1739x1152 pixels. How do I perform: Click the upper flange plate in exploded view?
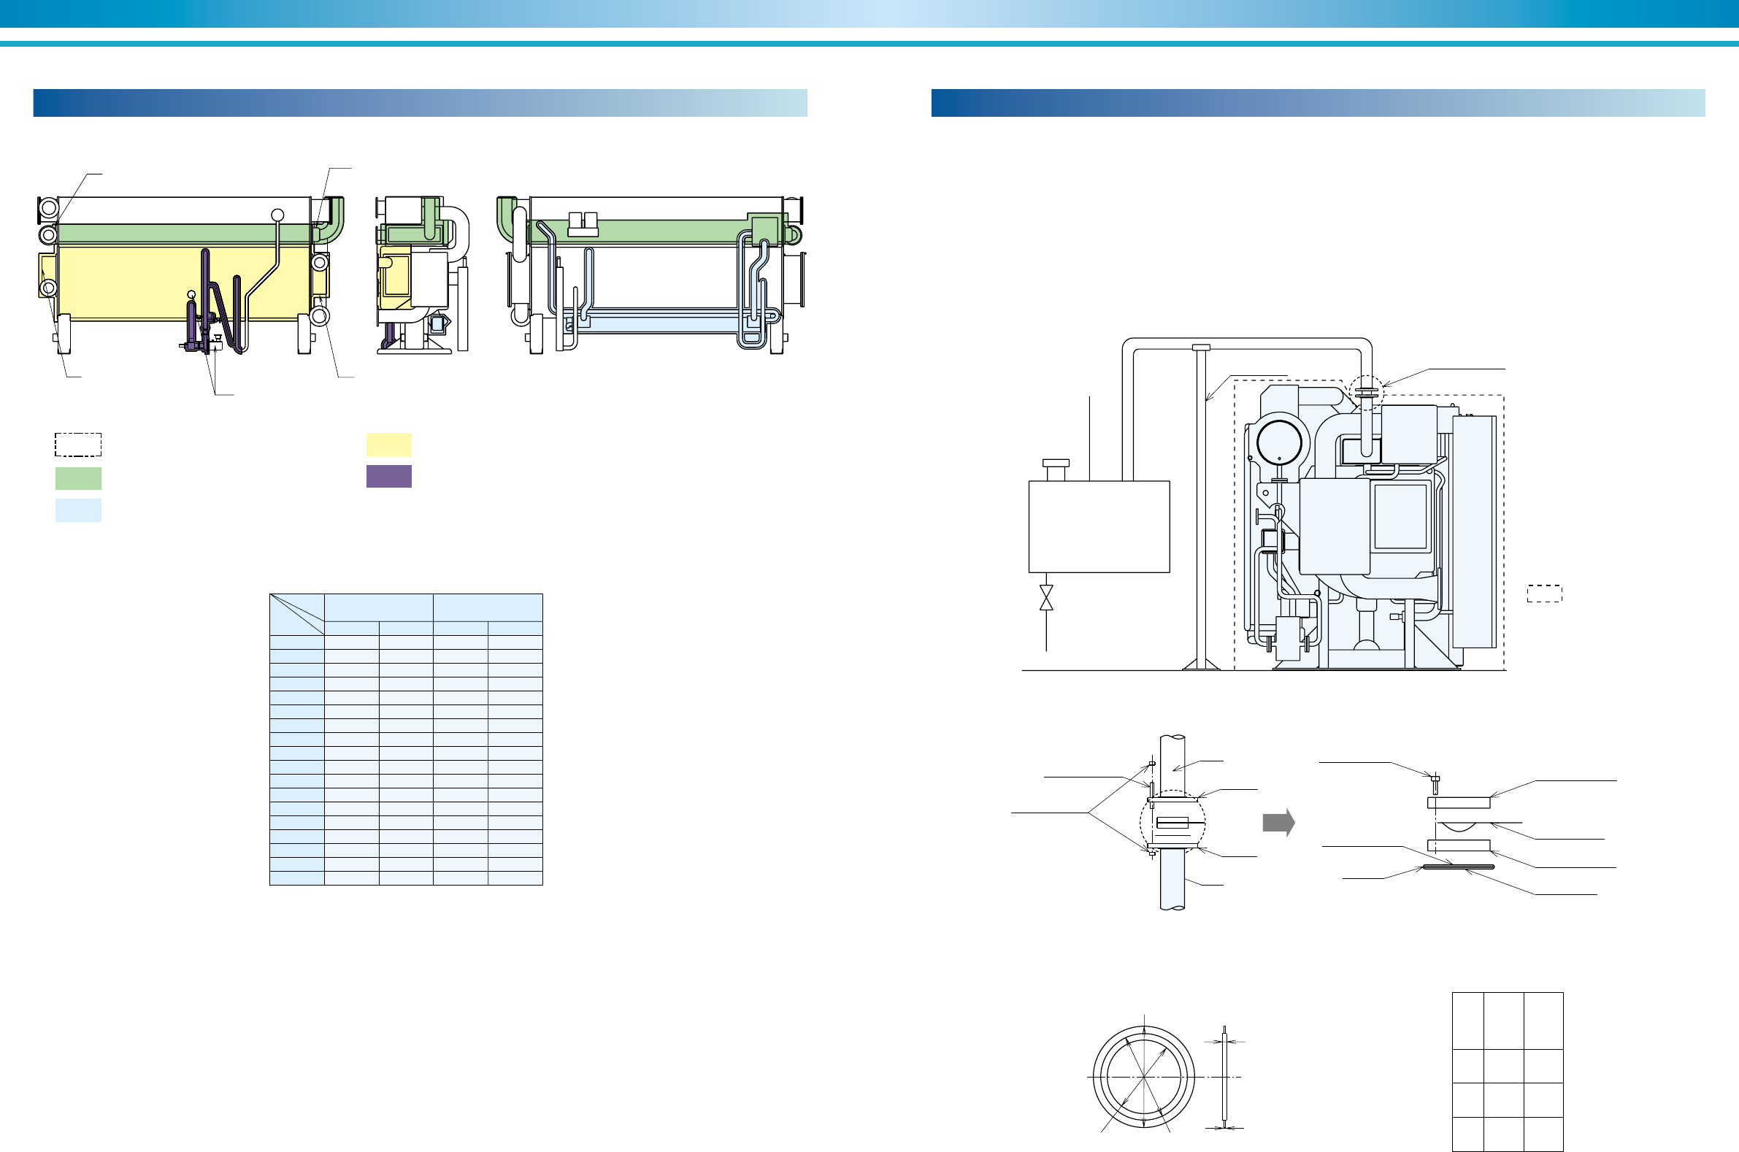1459,802
